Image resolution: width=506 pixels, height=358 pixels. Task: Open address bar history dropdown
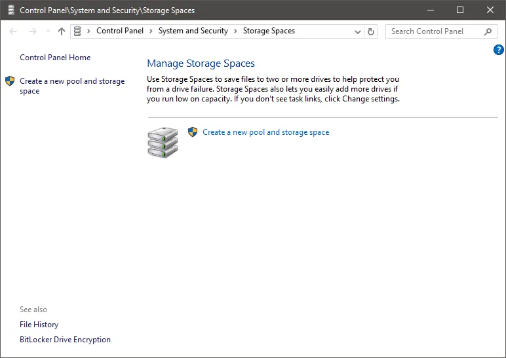coord(358,31)
